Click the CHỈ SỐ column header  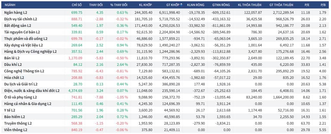coord(77,5)
